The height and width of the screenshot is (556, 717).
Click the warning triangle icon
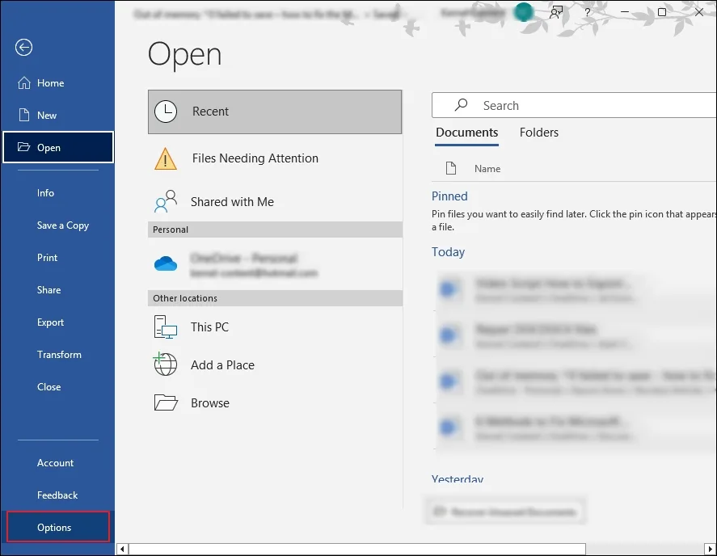[166, 158]
